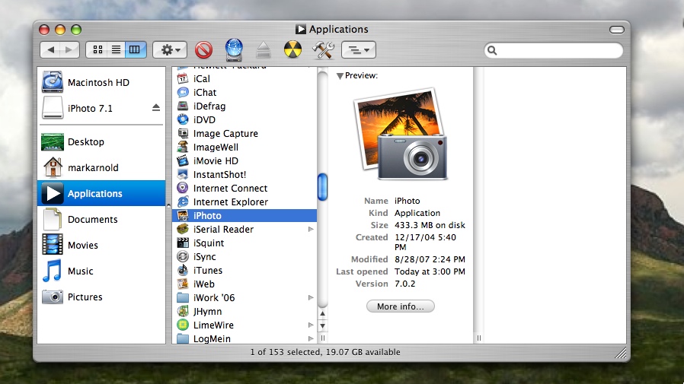
Task: Open Pictures in the sidebar
Action: point(101,297)
